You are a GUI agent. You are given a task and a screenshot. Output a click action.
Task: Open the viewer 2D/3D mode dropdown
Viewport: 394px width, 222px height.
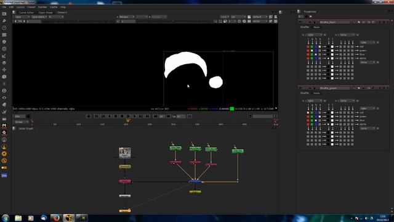point(238,17)
